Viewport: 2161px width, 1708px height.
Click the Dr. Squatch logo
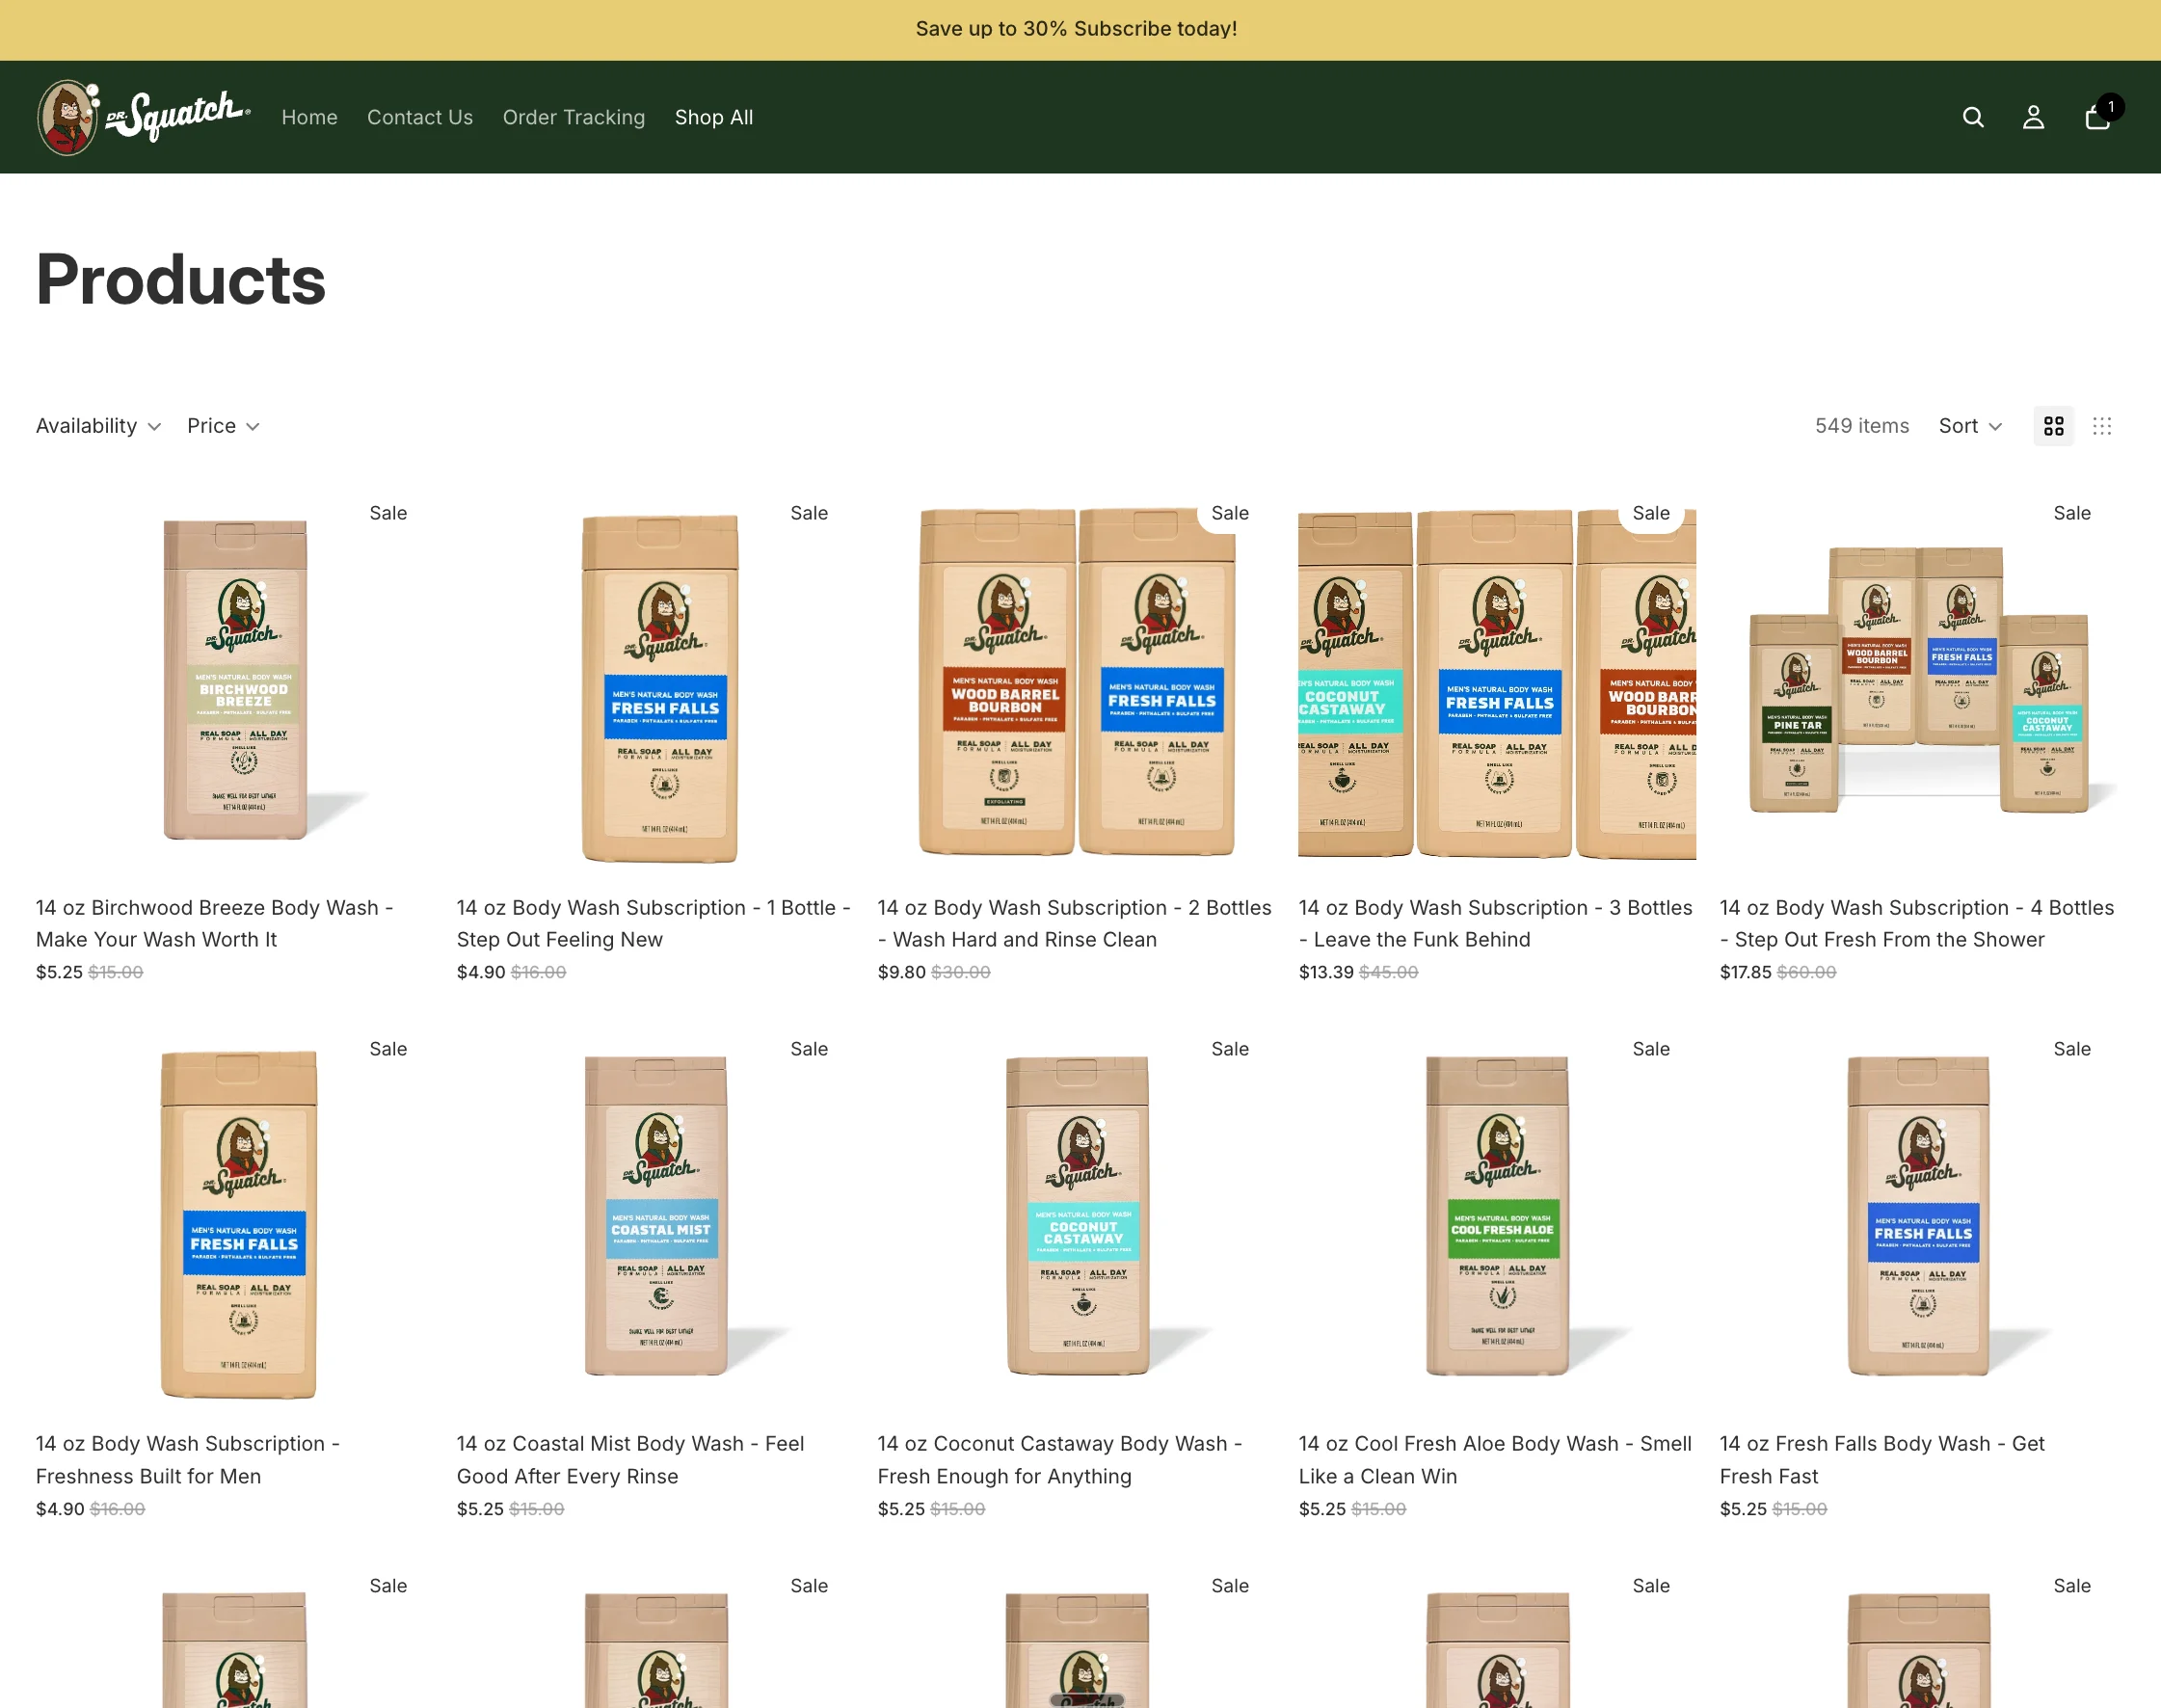pos(144,117)
